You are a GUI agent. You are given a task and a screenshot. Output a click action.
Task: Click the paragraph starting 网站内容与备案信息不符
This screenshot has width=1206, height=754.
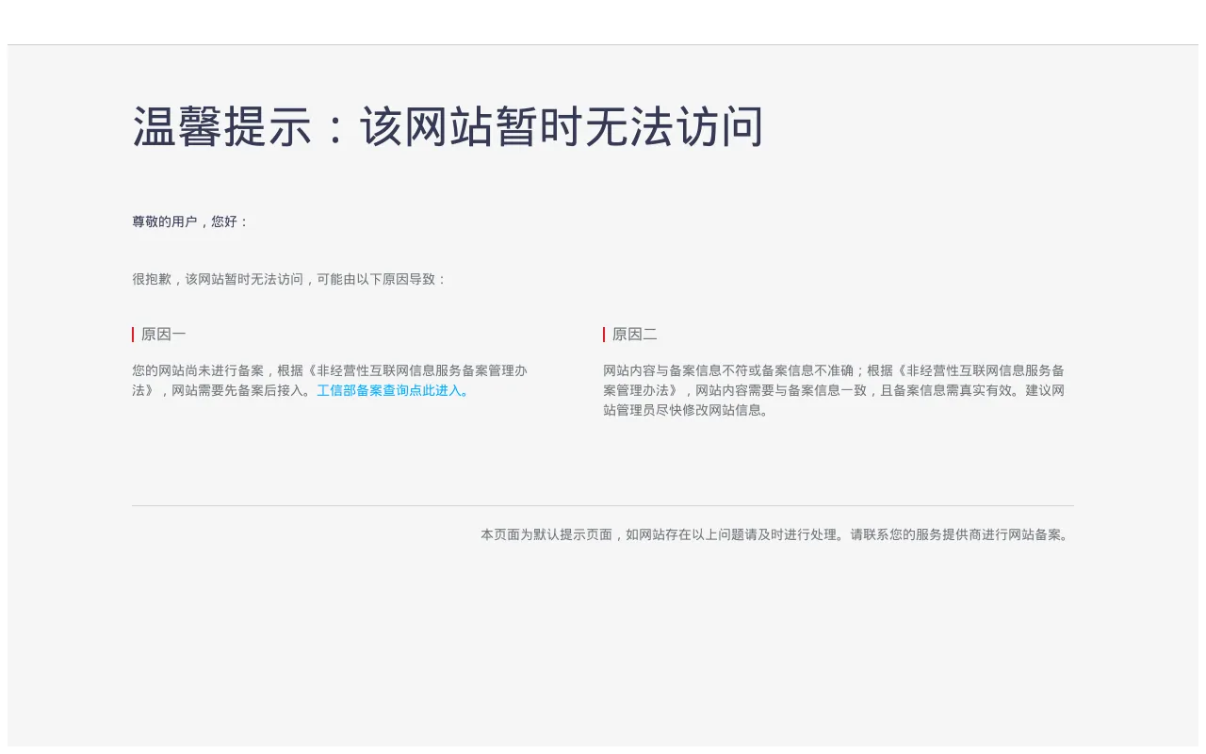(834, 390)
